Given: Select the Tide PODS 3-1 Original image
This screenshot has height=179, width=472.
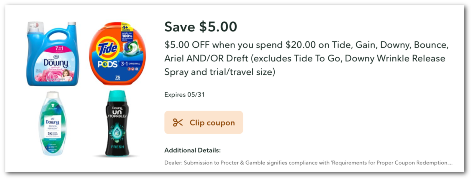Looking at the screenshot, I should tap(118, 53).
